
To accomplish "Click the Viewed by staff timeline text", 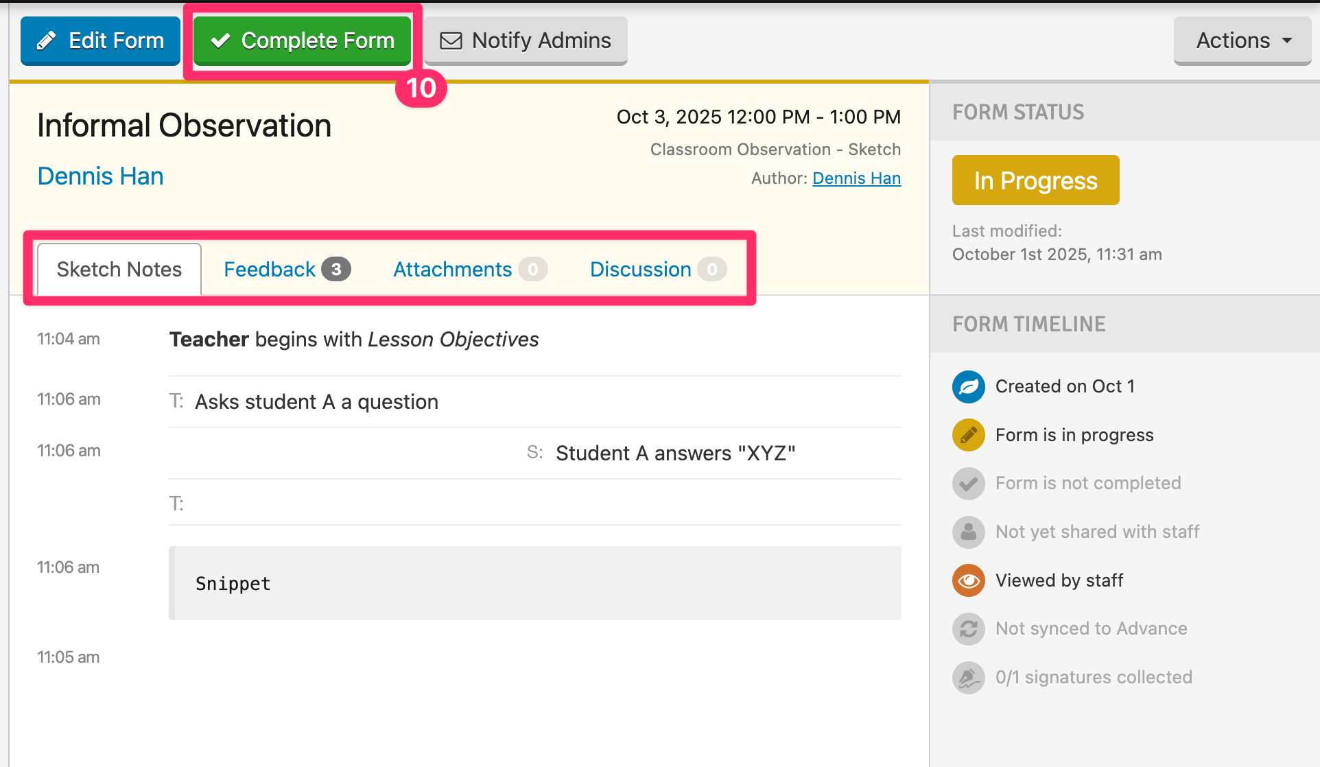I will click(x=1059, y=580).
